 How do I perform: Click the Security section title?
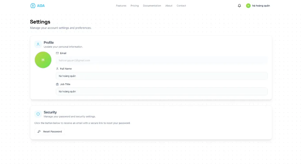tap(50, 112)
